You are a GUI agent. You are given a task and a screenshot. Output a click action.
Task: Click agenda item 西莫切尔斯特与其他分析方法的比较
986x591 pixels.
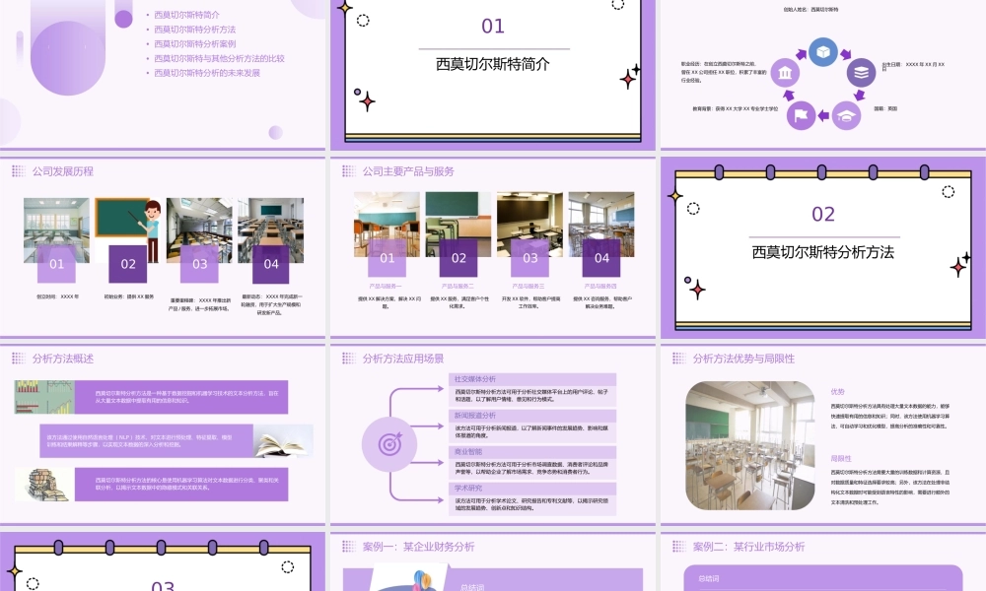coord(220,58)
